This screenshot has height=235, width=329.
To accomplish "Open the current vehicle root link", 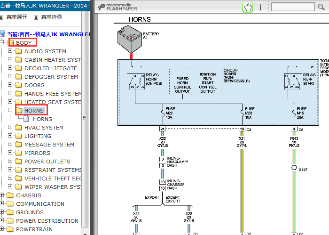I will [48, 34].
